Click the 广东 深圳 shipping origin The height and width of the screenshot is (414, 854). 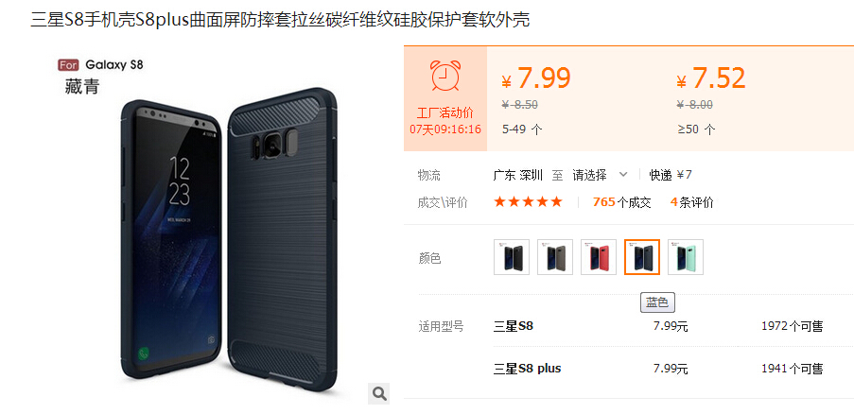[x=518, y=175]
